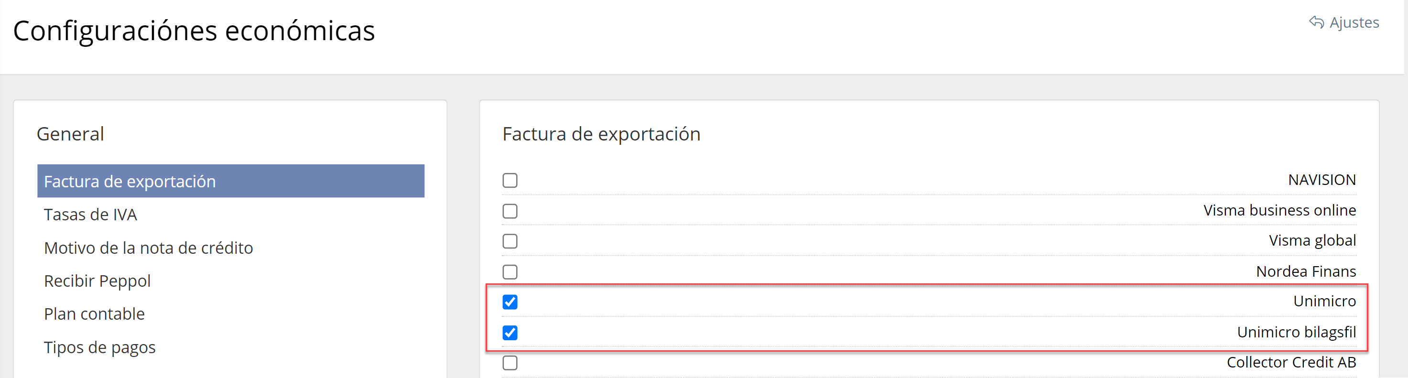Disable the Unimicro bilagsfil checkbox
Image resolution: width=1408 pixels, height=378 pixels.
pyautogui.click(x=510, y=333)
